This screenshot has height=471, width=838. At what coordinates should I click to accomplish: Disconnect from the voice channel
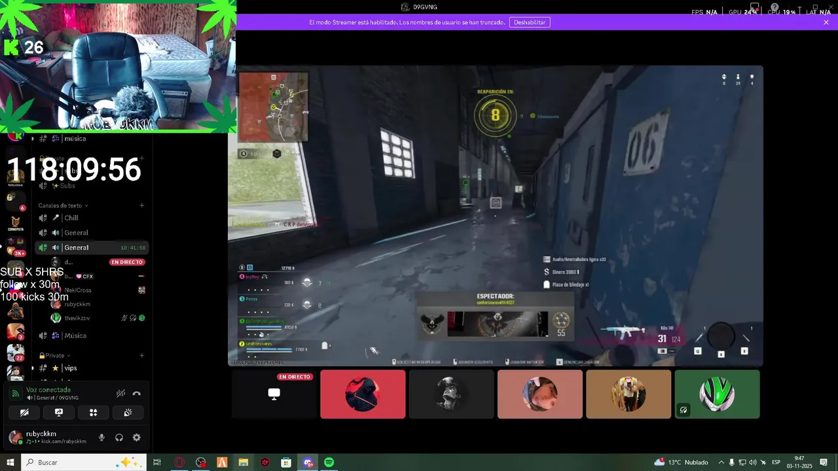tap(137, 393)
